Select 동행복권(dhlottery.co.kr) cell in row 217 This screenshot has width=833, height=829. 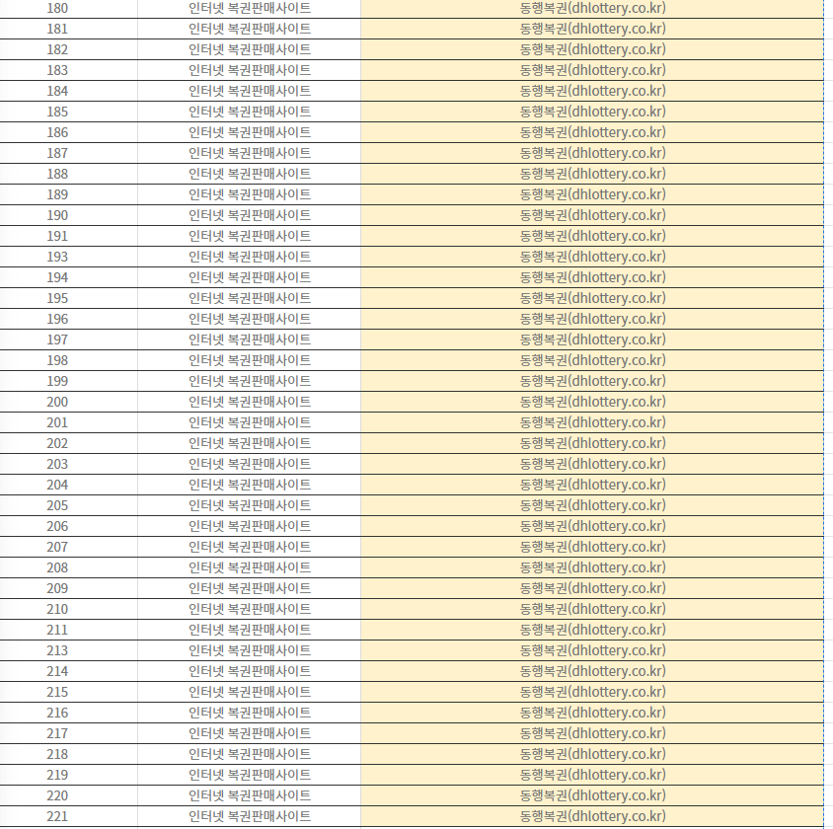[x=592, y=733]
